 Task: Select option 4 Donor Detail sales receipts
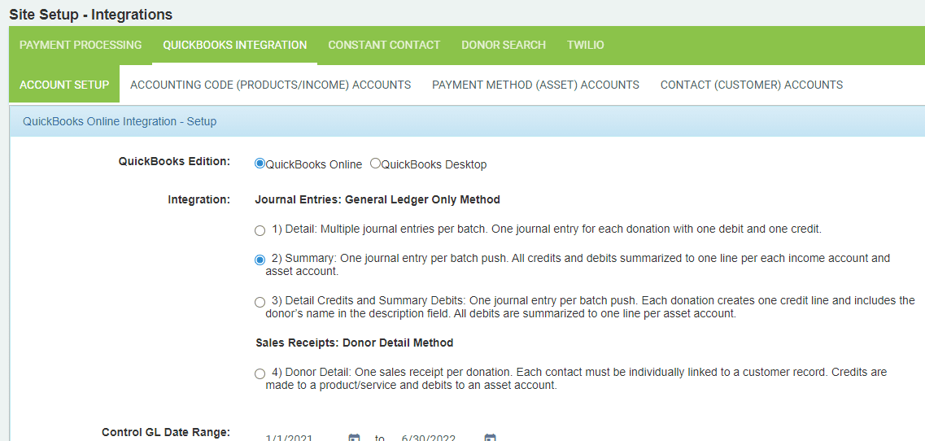260,373
